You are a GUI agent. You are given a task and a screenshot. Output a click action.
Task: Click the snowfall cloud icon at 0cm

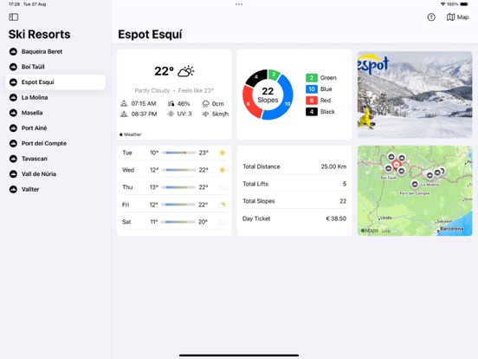(x=206, y=104)
